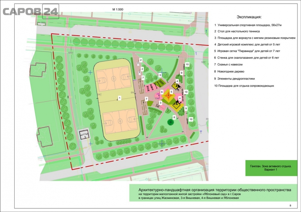Select the 'Экспликация:' legend heading

pyautogui.click(x=249, y=17)
